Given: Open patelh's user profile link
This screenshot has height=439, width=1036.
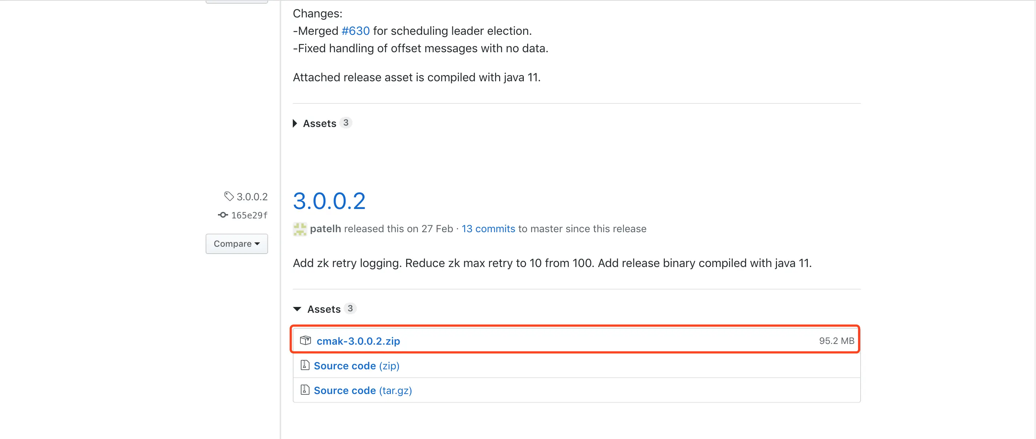Looking at the screenshot, I should point(325,229).
